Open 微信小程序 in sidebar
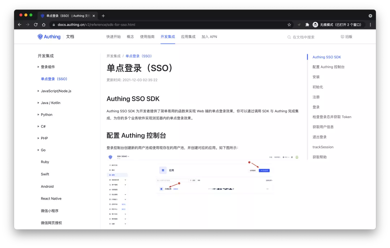The width and height of the screenshot is (390, 248). click(x=49, y=211)
